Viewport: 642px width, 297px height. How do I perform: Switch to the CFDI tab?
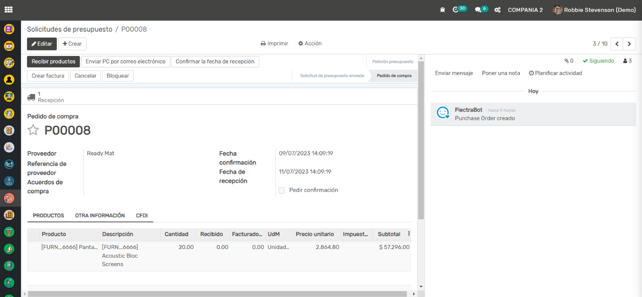coord(142,215)
